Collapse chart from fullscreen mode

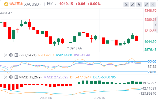[x=146, y=5]
